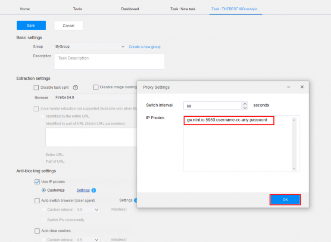Increase the Switch interval with the up arrow
Screen dimensions: 331x242
(245, 104)
